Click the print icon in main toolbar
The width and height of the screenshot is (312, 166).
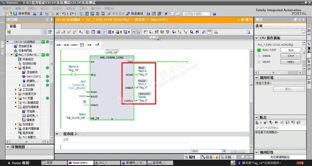pyautogui.click(x=35, y=14)
